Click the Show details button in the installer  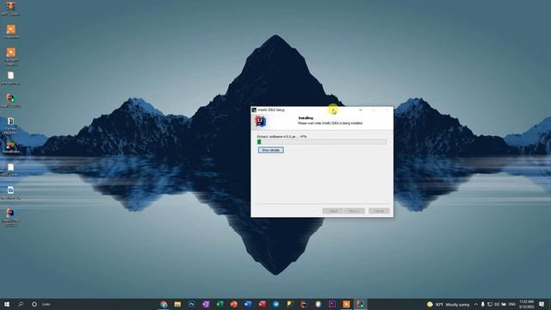tap(270, 150)
